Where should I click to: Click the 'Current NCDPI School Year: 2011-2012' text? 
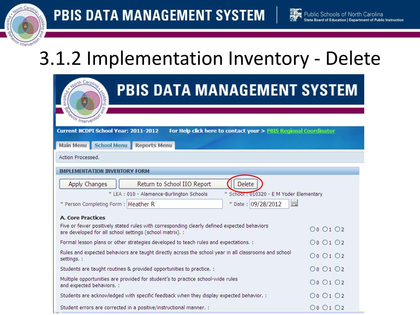[x=107, y=131]
